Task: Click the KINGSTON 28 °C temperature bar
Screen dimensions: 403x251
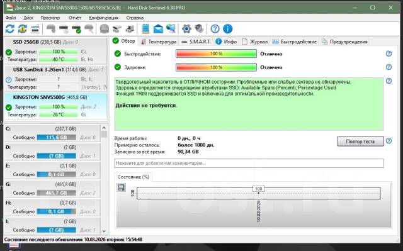Action: (x=59, y=114)
